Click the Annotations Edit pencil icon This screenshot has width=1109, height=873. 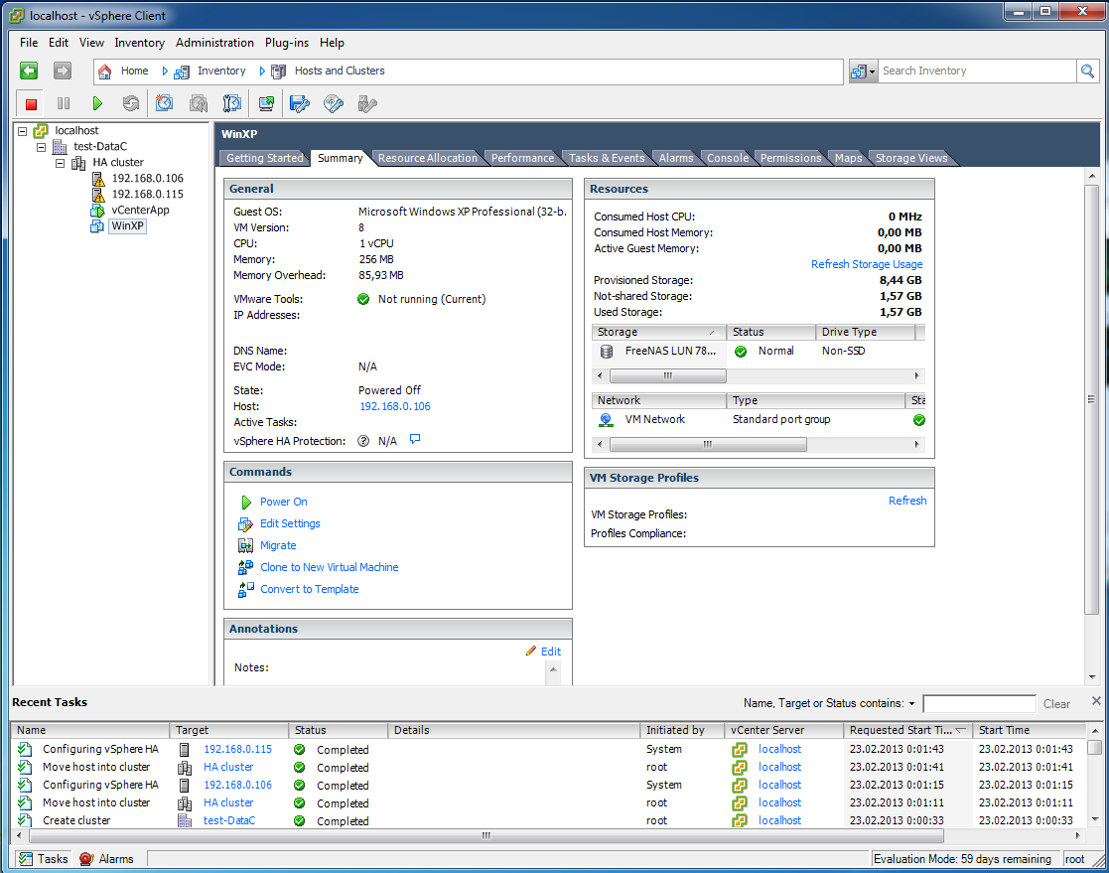coord(531,651)
